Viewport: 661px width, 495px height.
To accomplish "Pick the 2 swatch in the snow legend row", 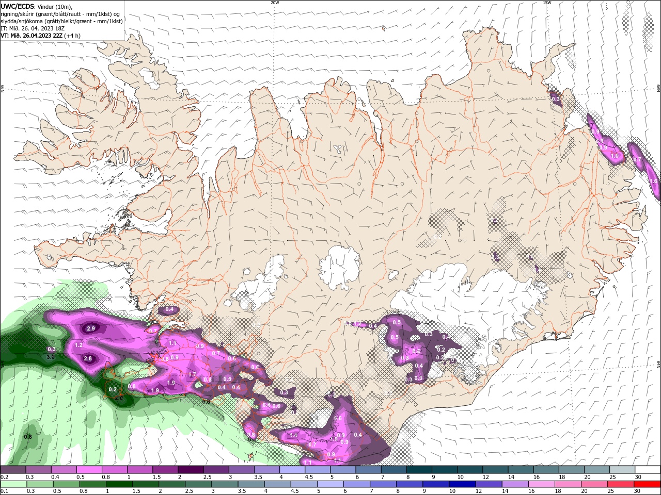I will coord(191,470).
